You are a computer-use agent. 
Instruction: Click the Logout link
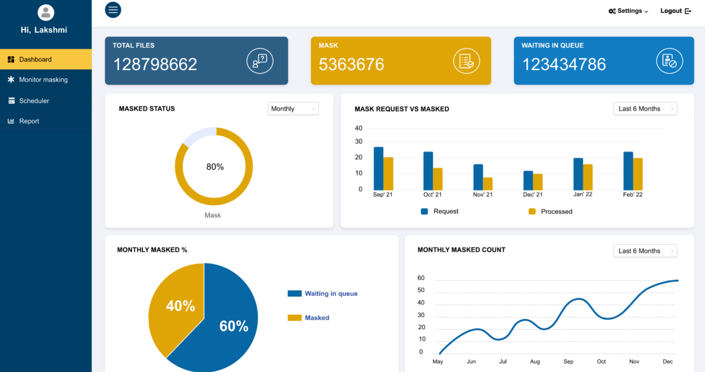671,11
